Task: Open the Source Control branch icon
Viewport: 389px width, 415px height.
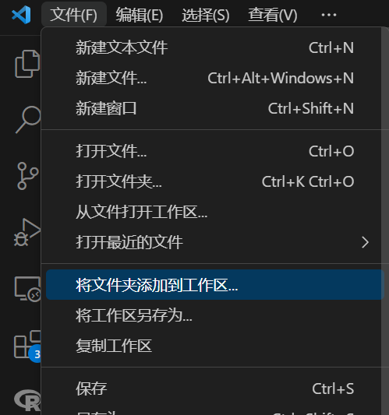Action: coord(28,176)
